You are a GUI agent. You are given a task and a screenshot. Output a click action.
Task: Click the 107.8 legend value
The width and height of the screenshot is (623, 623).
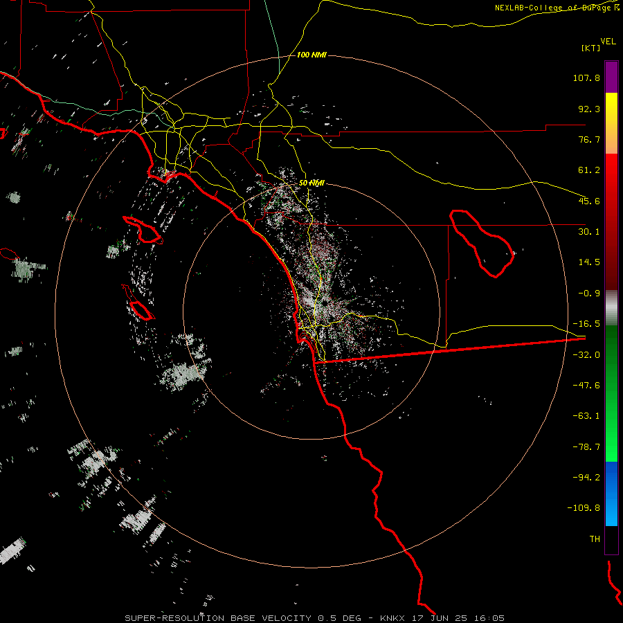pos(586,78)
